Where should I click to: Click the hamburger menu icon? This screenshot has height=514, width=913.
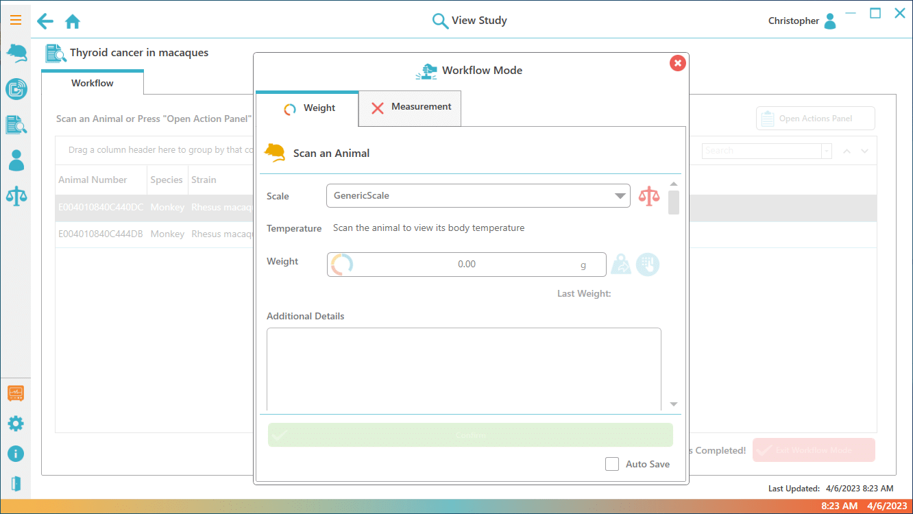[15, 20]
